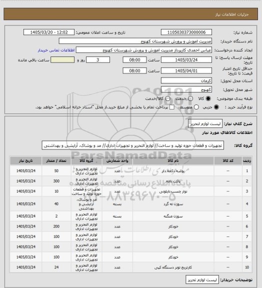262x288 pixels.
Task: Click the واحد شمارش column header
Action: pyautogui.click(x=117, y=160)
